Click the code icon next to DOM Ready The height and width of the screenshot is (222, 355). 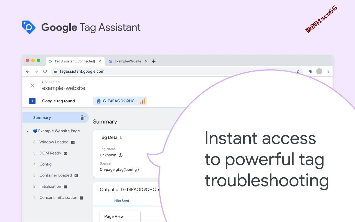pyautogui.click(x=65, y=153)
